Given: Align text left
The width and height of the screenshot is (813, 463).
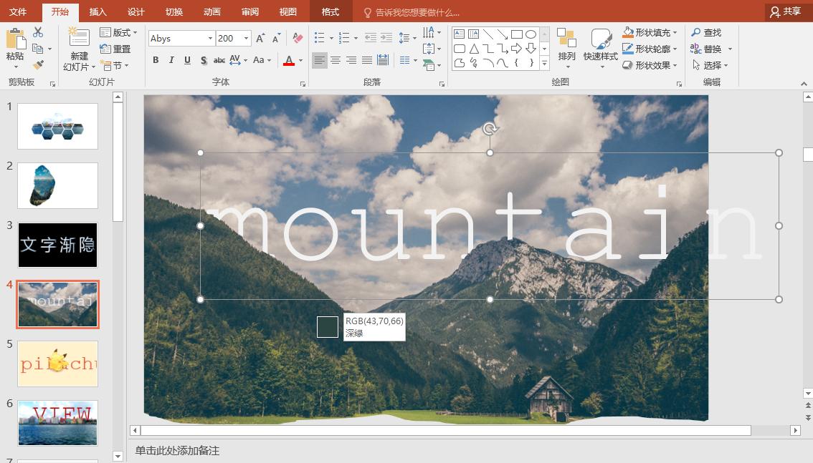Looking at the screenshot, I should pos(320,61).
